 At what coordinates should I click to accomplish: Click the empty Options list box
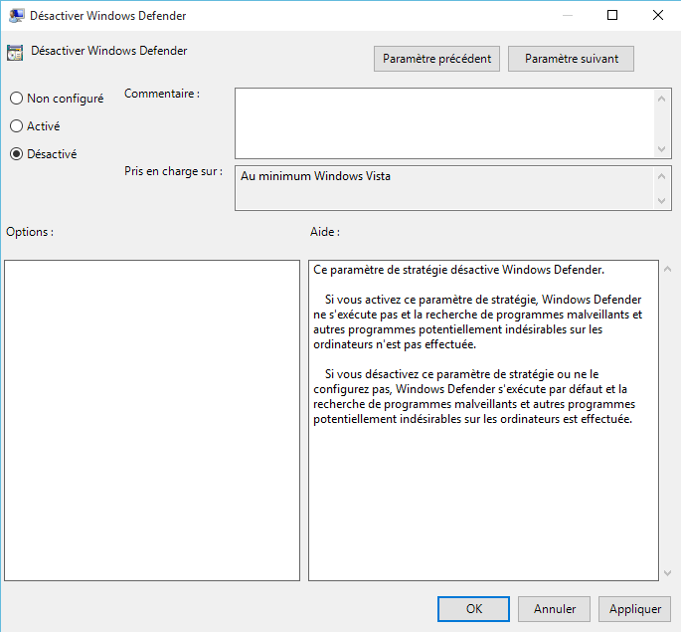point(152,420)
